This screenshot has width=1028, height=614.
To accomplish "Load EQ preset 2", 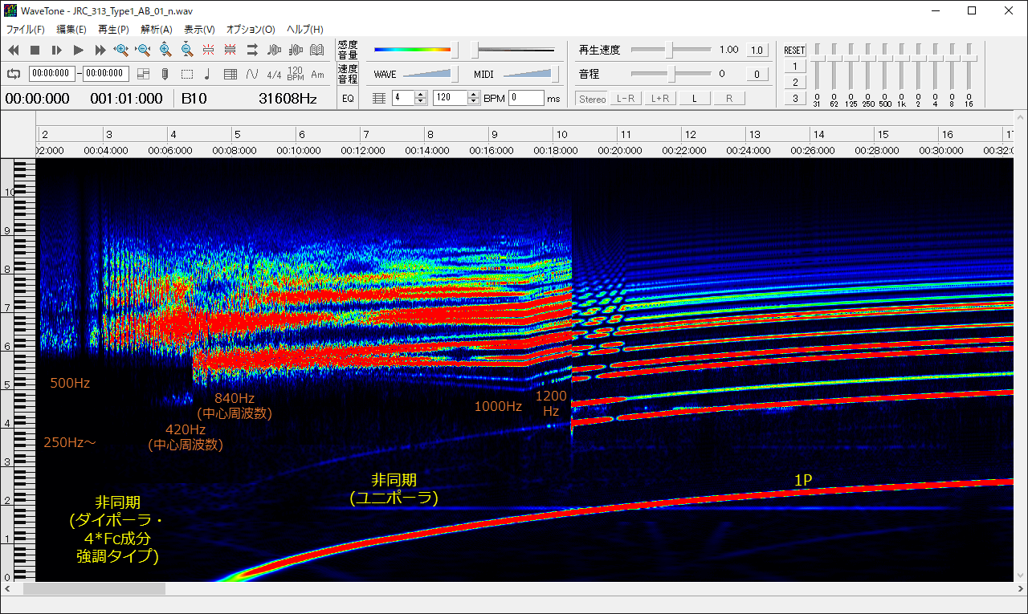I will 794,82.
